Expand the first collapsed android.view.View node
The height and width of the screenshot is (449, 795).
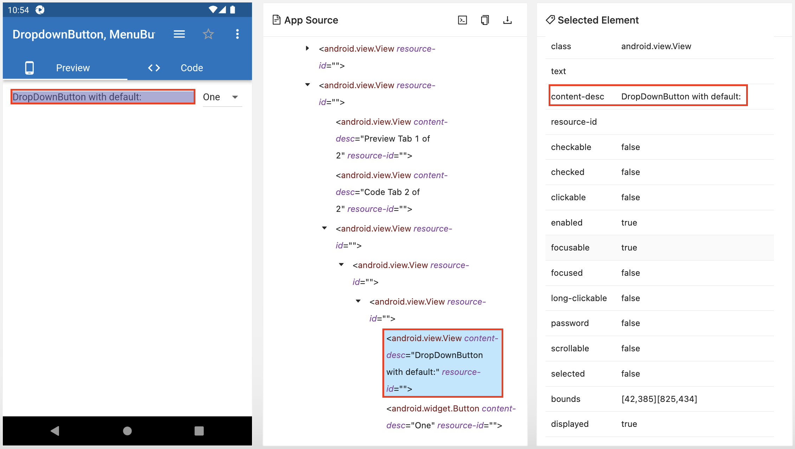tap(308, 48)
